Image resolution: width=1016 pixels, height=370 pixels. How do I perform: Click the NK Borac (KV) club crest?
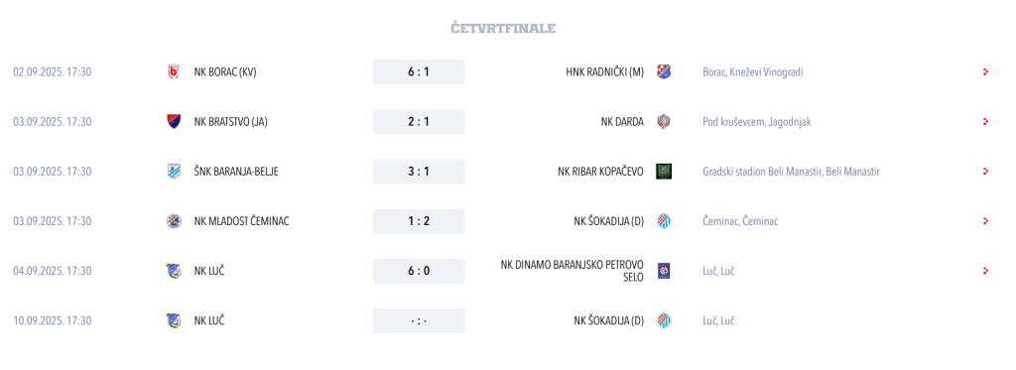click(173, 72)
